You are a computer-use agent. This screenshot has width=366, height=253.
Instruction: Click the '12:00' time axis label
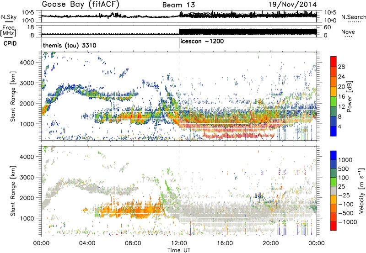[179, 243]
